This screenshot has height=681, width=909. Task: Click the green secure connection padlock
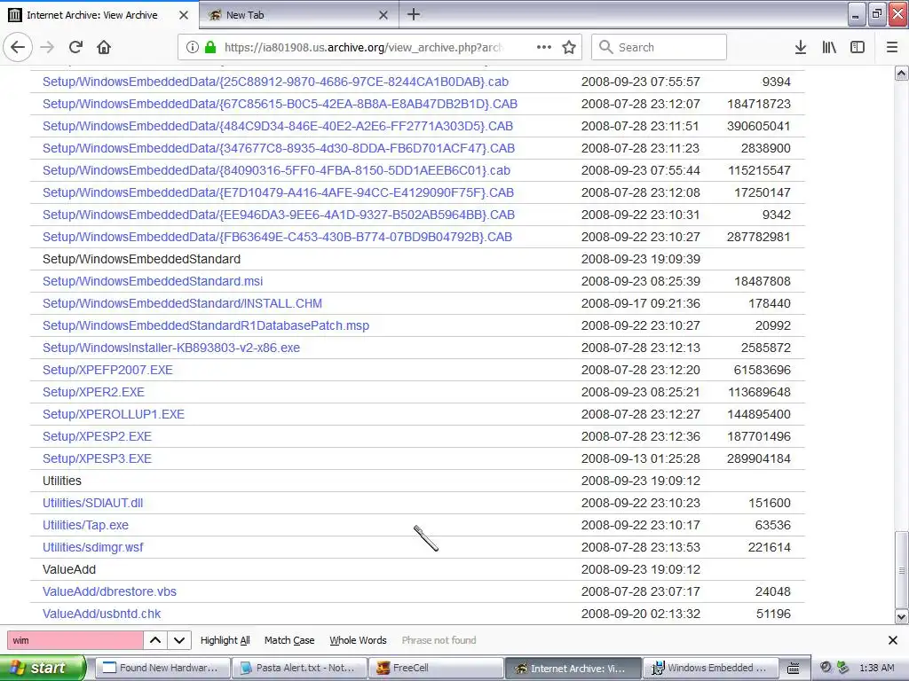click(x=209, y=48)
